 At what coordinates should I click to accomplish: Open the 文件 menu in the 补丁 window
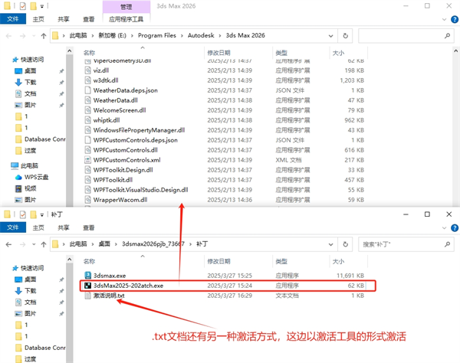(x=13, y=227)
